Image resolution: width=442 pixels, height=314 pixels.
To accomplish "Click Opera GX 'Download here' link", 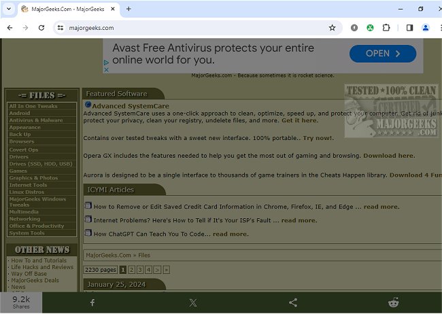I will click(389, 156).
